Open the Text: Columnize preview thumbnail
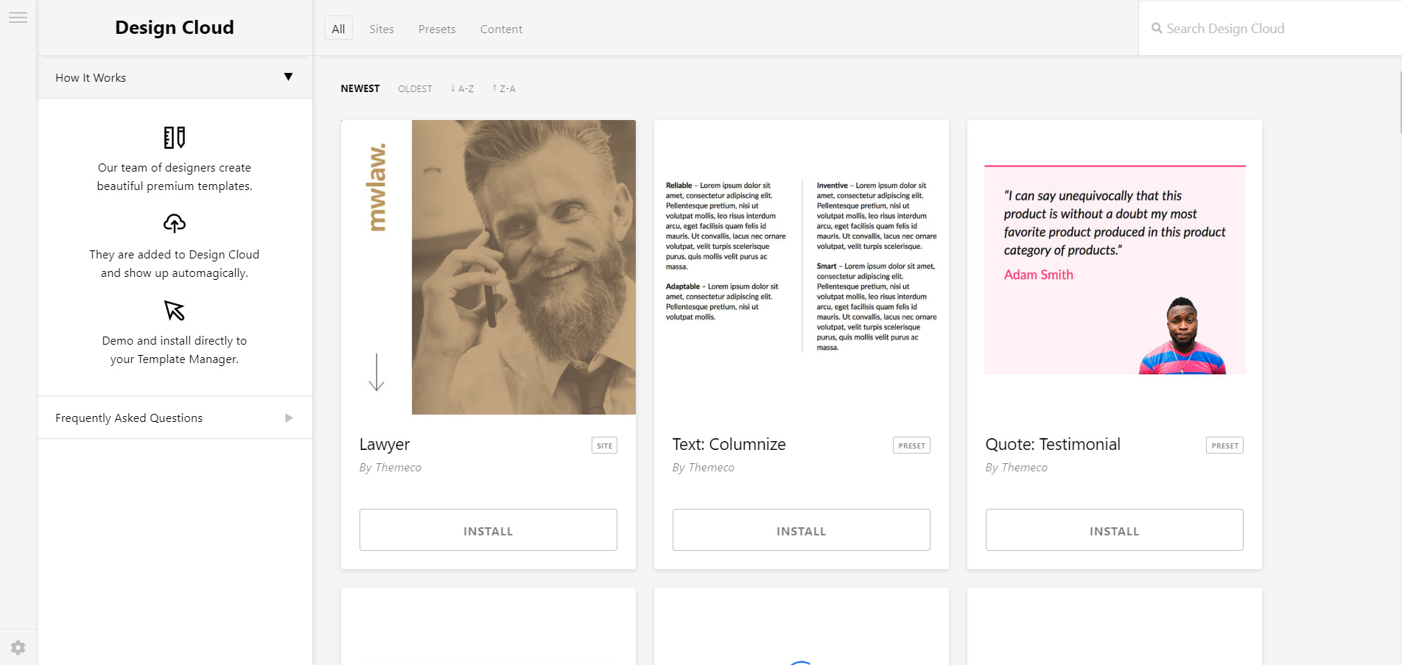Image resolution: width=1402 pixels, height=665 pixels. click(802, 267)
